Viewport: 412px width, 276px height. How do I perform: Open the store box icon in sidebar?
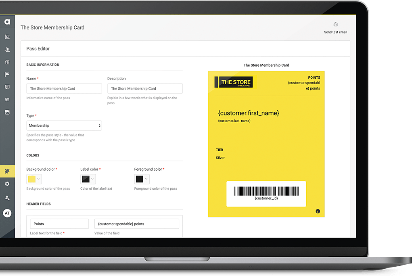point(7,112)
